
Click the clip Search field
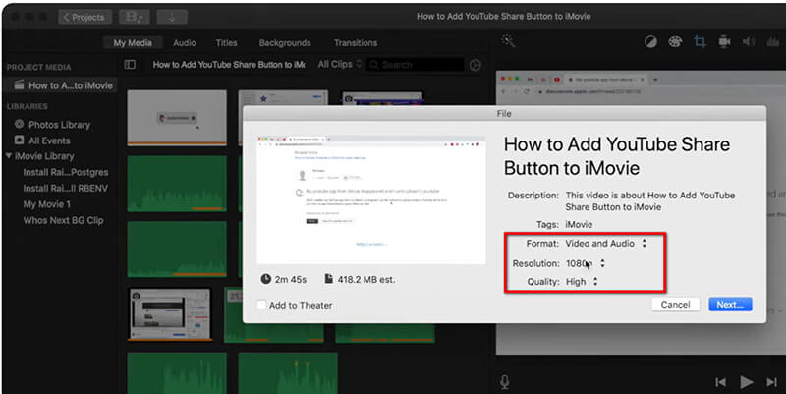click(x=416, y=65)
